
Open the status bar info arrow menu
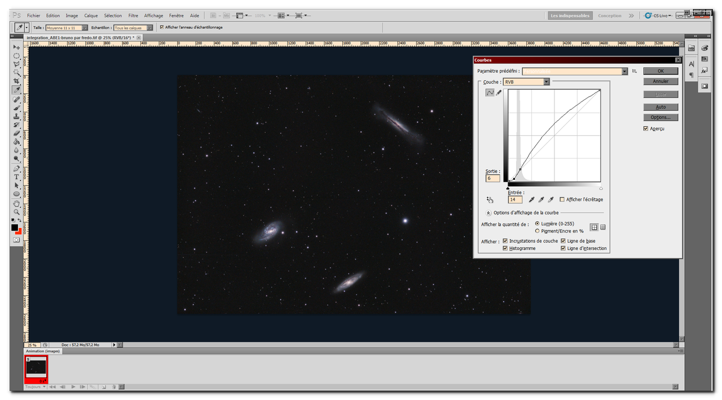click(114, 345)
